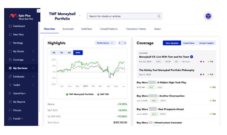The width and height of the screenshot is (227, 135).
Task: Click the GamePlan+ sidebar icon
Action: pos(10,93)
